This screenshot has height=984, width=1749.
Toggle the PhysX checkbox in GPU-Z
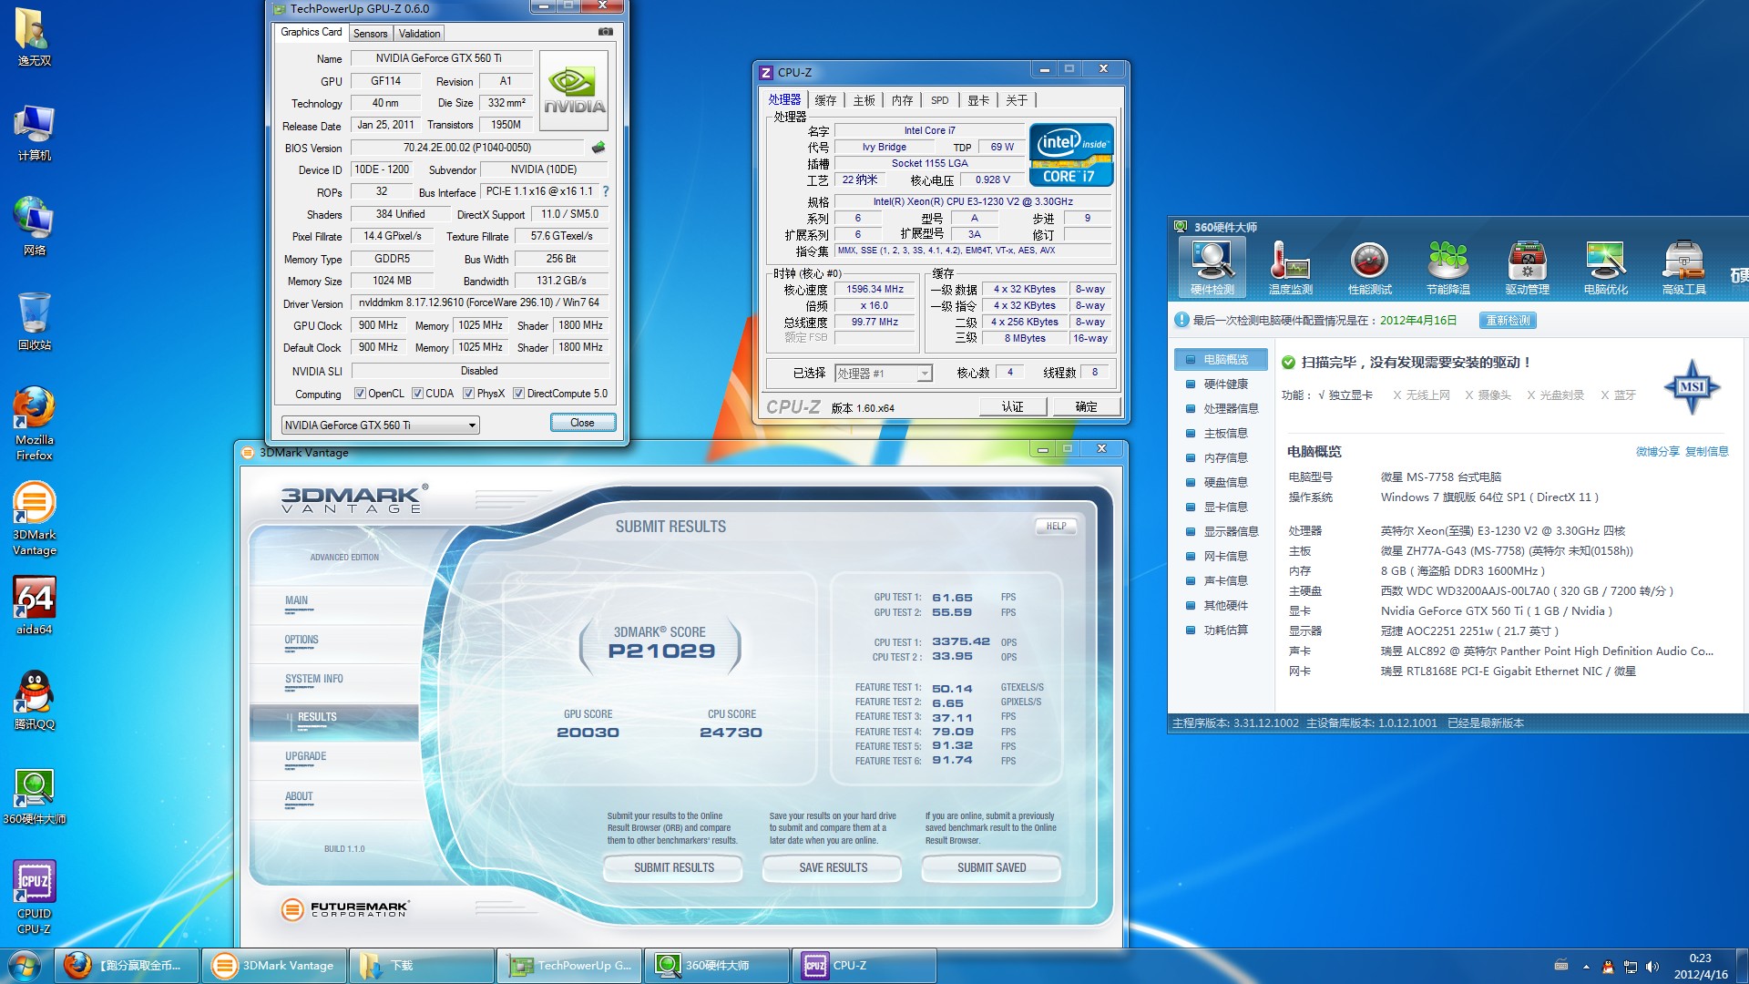pyautogui.click(x=468, y=394)
